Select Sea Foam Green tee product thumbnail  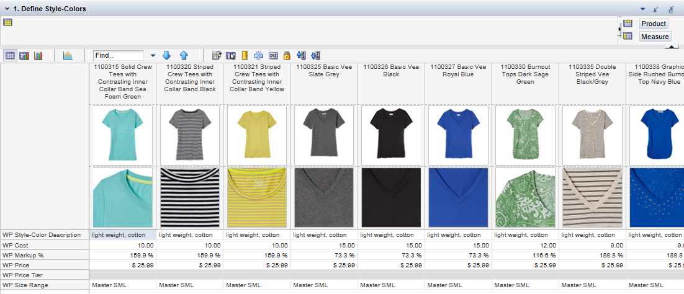122,135
